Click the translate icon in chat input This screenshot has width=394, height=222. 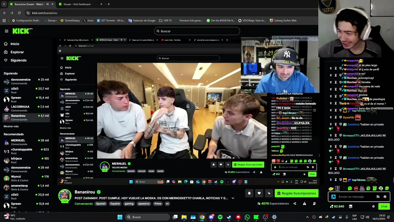(x=378, y=197)
